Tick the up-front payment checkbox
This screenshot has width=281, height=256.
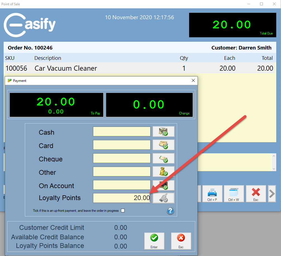pos(123,211)
